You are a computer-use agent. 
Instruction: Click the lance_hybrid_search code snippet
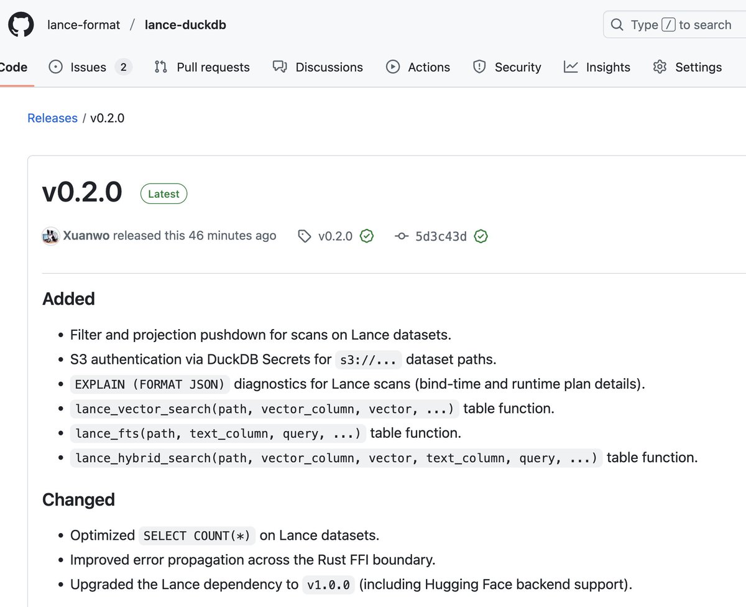pyautogui.click(x=336, y=458)
